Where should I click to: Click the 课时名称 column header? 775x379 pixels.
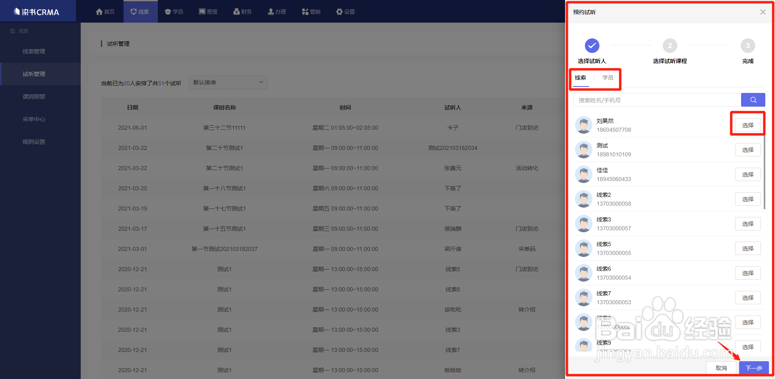pyautogui.click(x=224, y=107)
